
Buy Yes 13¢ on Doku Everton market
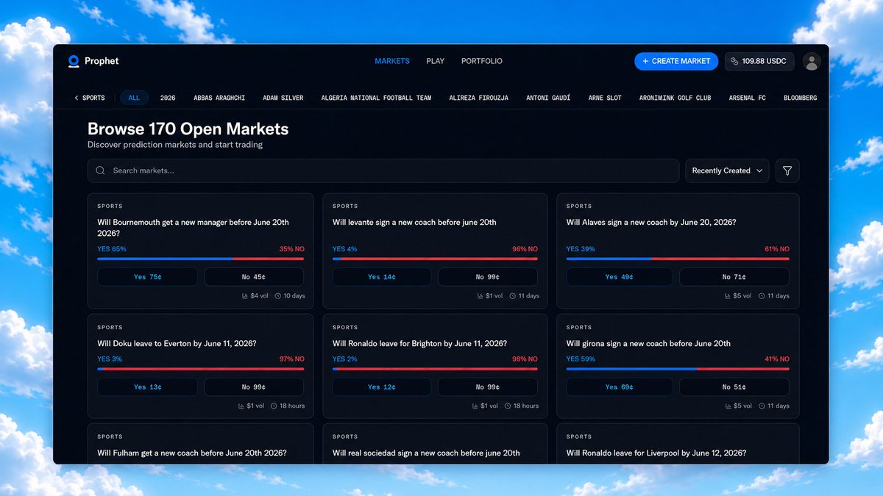point(147,387)
